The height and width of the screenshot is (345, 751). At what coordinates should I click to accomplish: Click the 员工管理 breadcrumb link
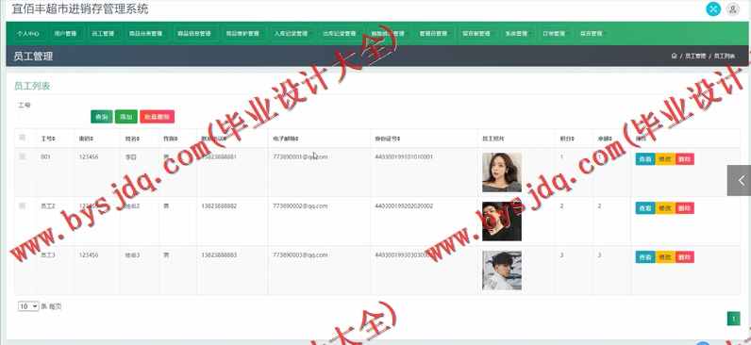pyautogui.click(x=695, y=56)
